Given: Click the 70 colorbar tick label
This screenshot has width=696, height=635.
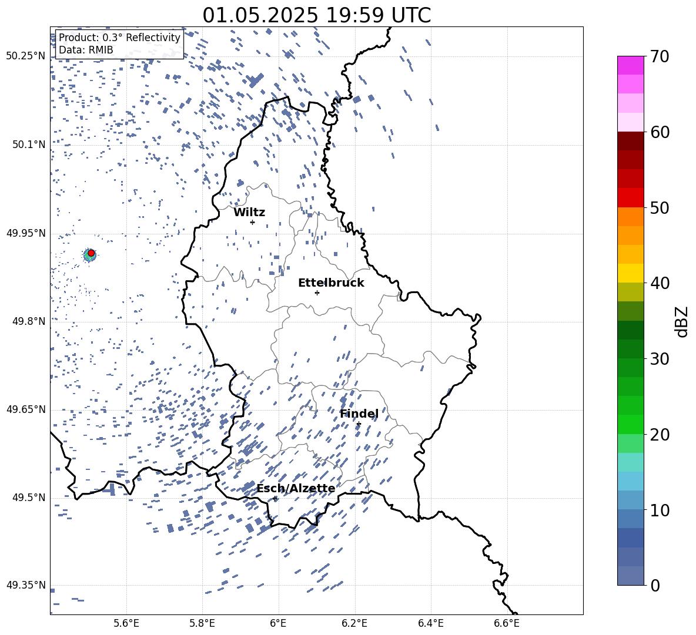Looking at the screenshot, I should coord(660,56).
